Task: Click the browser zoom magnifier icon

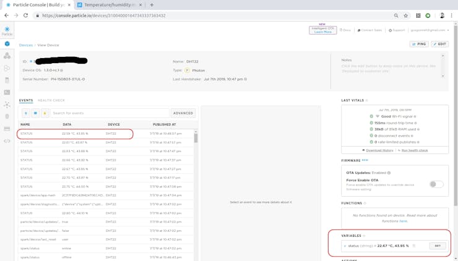Action: coord(396,15)
